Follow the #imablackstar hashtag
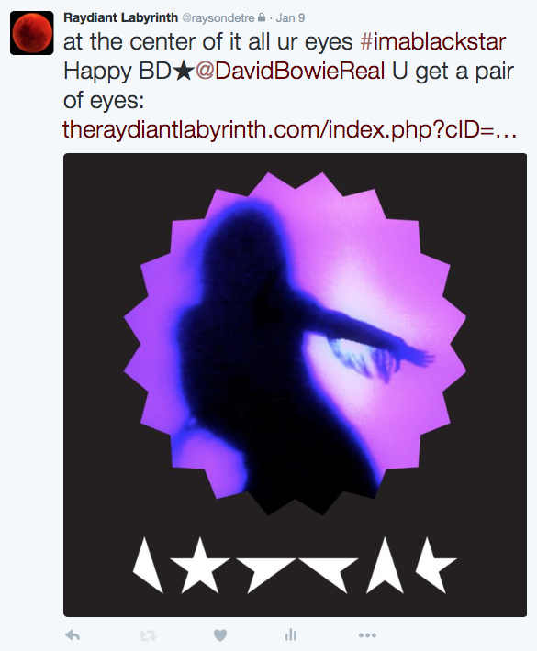537x651 pixels. pyautogui.click(x=433, y=42)
